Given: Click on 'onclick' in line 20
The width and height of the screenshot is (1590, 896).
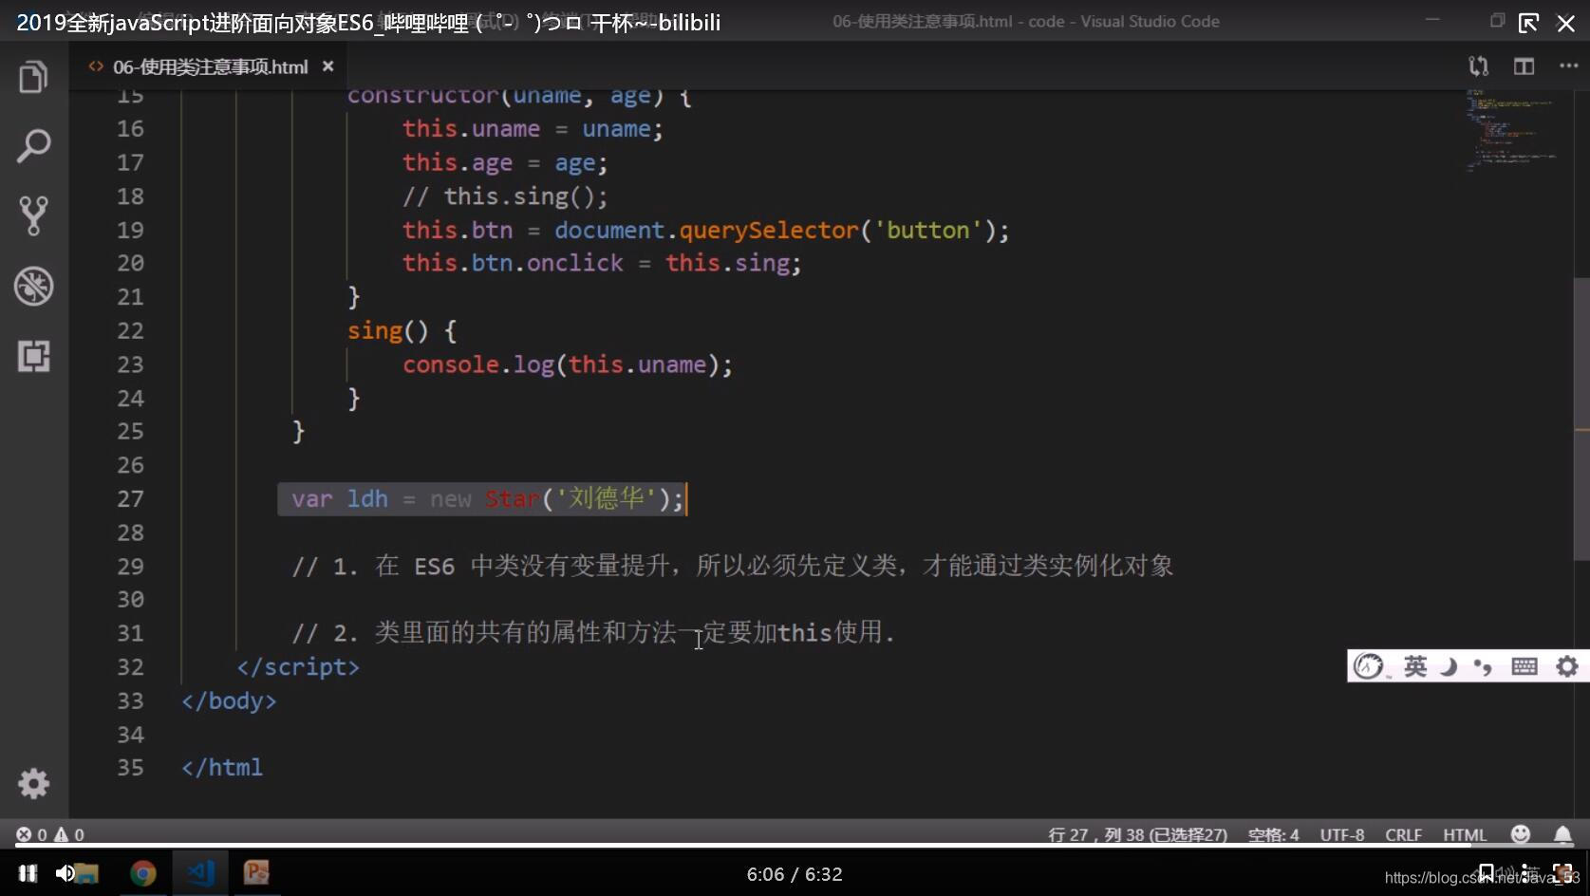Looking at the screenshot, I should point(575,263).
